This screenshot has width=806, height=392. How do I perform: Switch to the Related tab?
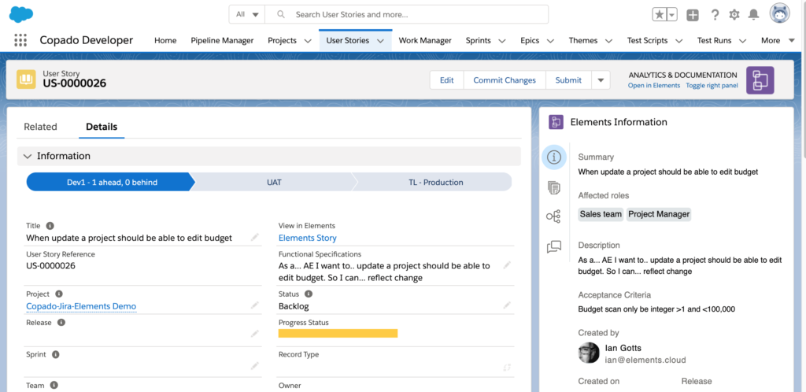[x=40, y=127]
